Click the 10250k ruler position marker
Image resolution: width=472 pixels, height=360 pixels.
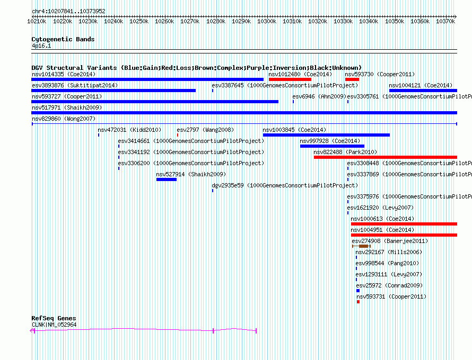(139, 21)
